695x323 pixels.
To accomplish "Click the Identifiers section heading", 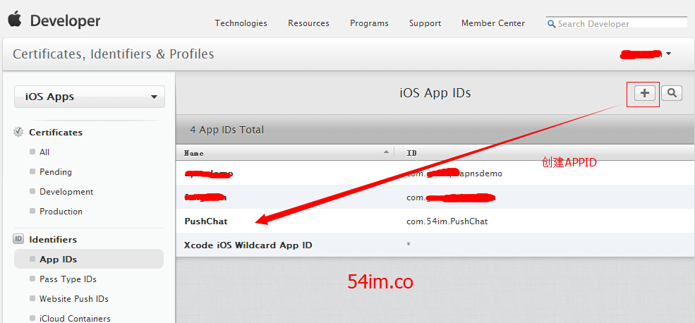I will (x=53, y=240).
